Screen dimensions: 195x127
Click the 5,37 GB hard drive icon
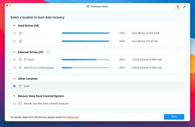[x=20, y=41]
